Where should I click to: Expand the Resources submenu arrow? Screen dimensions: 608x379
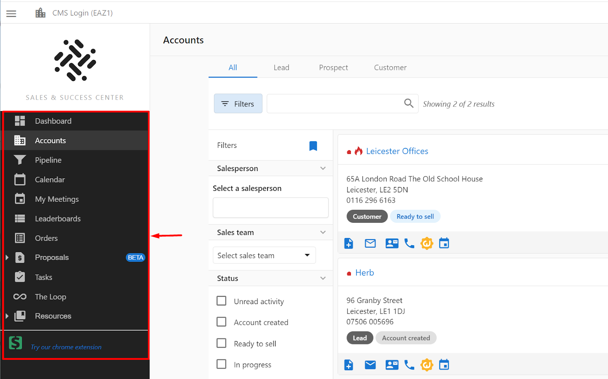pos(7,316)
